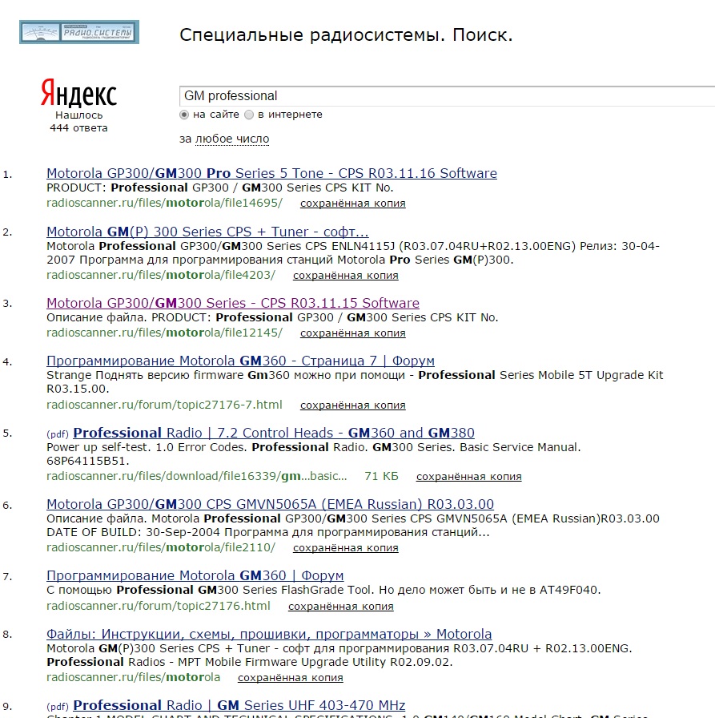Click URL radioscanner.ru/files/motorola/file14695/
The image size is (715, 718).
(x=165, y=203)
